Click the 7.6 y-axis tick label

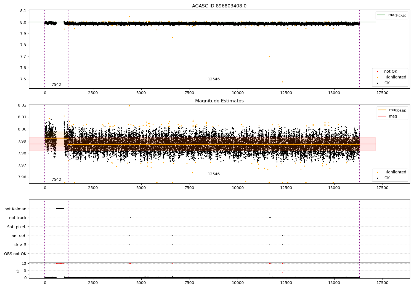click(x=23, y=68)
